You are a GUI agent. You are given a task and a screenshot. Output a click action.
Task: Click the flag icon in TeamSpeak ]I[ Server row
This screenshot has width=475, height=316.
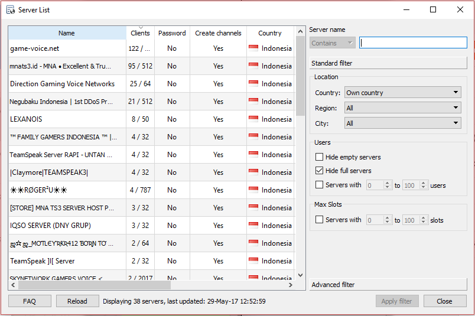coord(253,261)
